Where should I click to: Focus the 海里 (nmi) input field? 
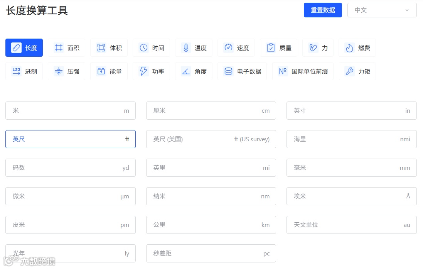(x=352, y=139)
